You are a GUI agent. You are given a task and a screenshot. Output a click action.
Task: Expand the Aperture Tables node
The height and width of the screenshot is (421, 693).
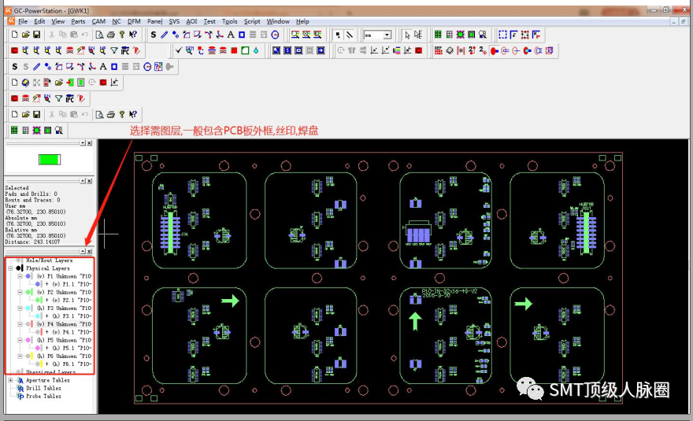click(10, 380)
